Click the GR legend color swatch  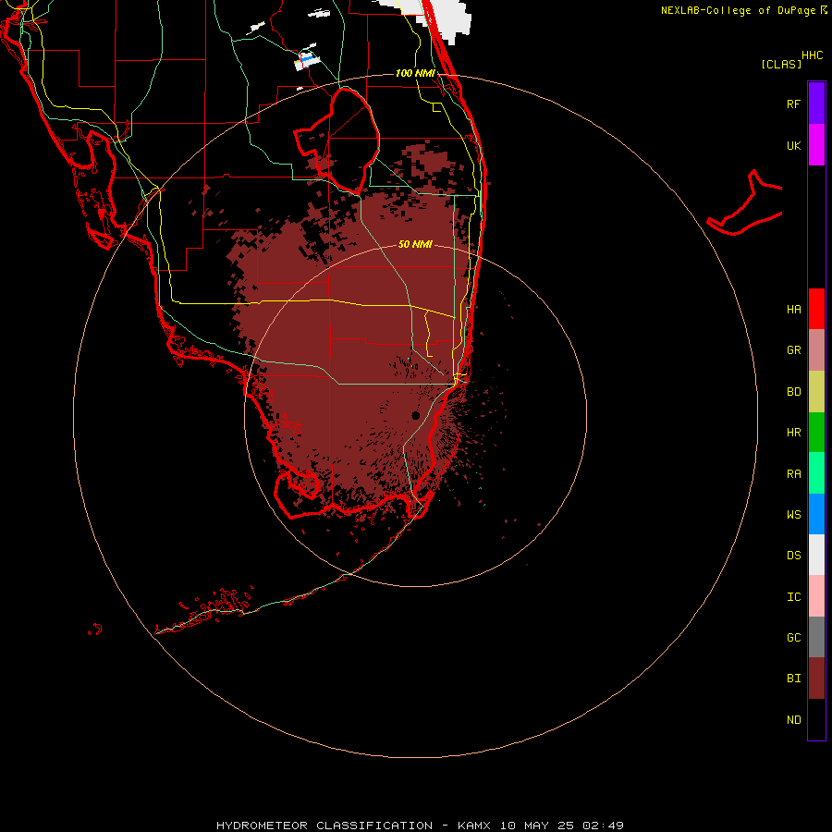point(816,350)
